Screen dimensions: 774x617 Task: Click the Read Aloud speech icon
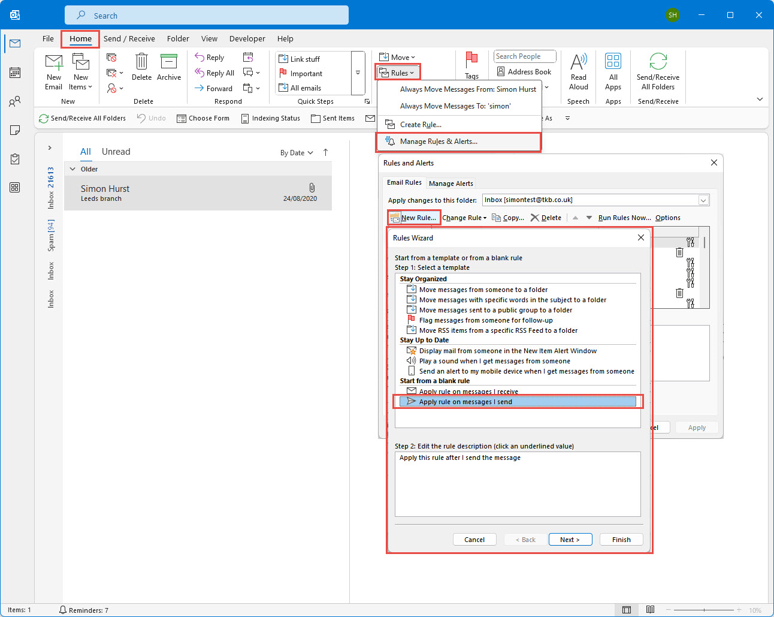pyautogui.click(x=578, y=62)
